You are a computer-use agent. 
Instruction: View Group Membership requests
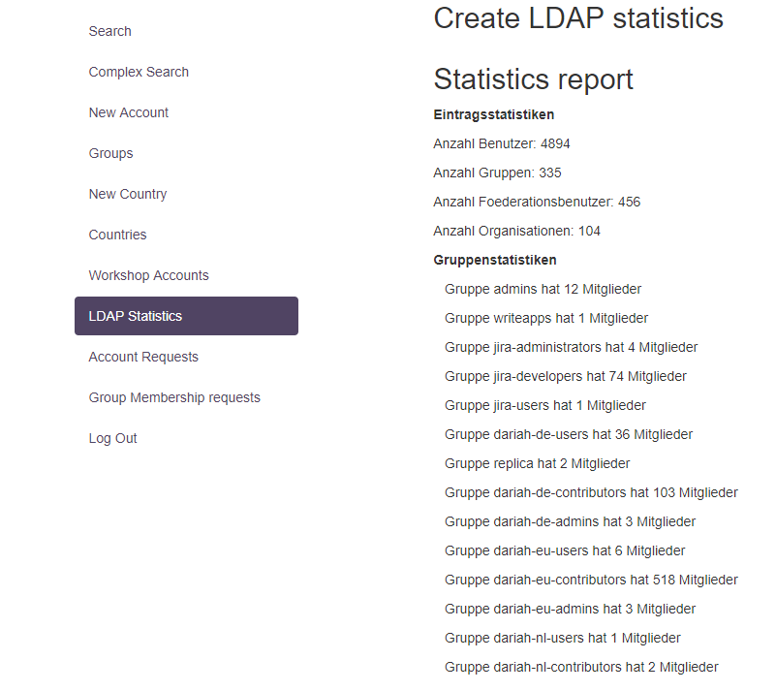[x=174, y=397]
